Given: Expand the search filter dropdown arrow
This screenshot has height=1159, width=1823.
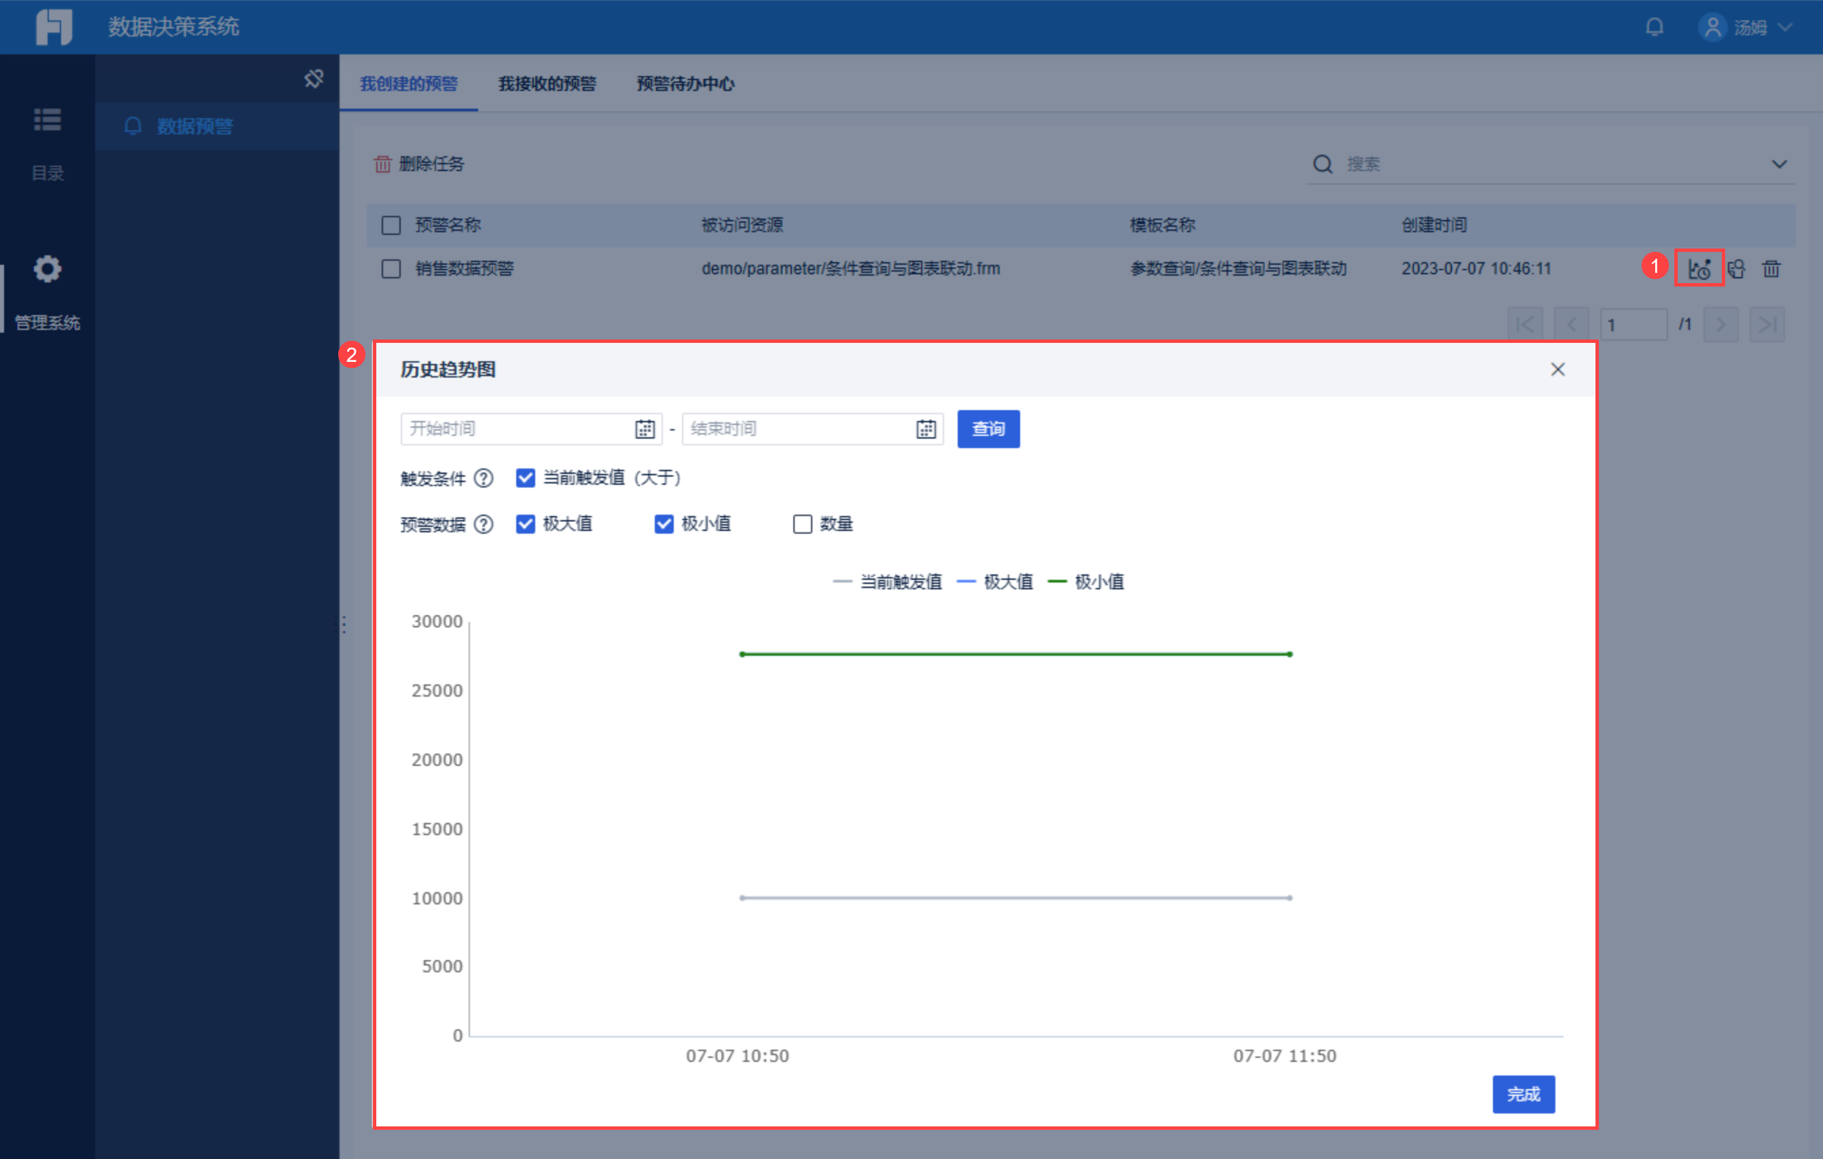Looking at the screenshot, I should click(1779, 164).
